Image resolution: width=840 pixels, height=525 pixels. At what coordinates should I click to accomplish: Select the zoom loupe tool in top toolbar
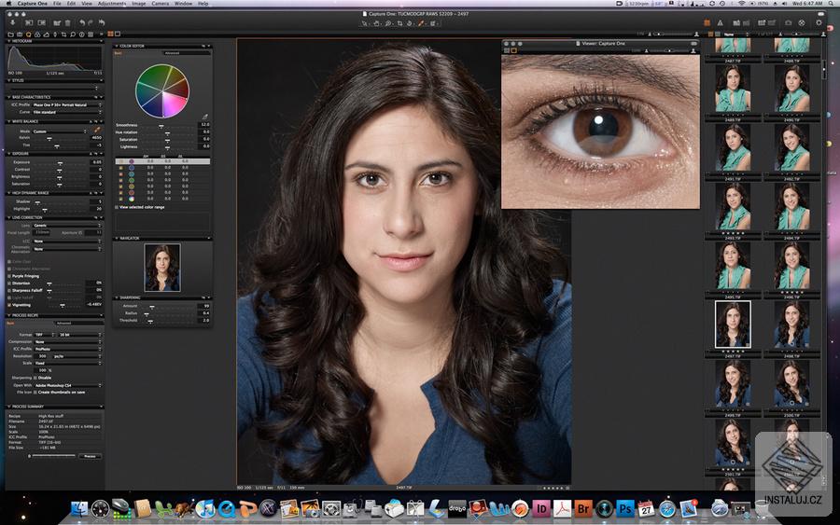tap(388, 23)
